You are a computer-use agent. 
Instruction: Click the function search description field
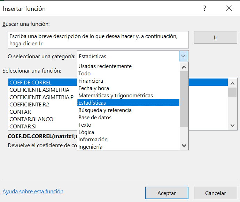(x=98, y=40)
